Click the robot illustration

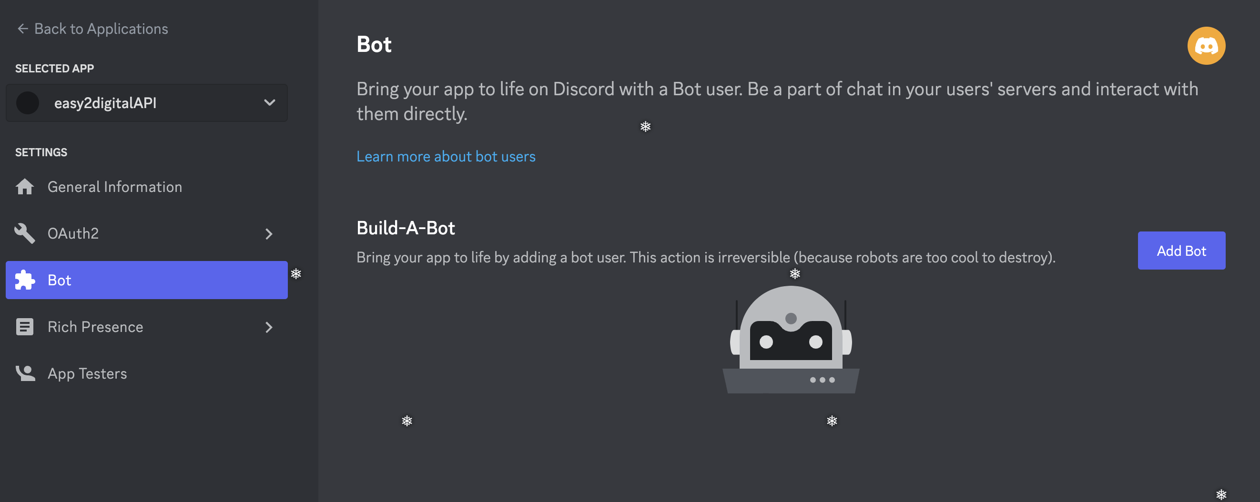(x=791, y=340)
